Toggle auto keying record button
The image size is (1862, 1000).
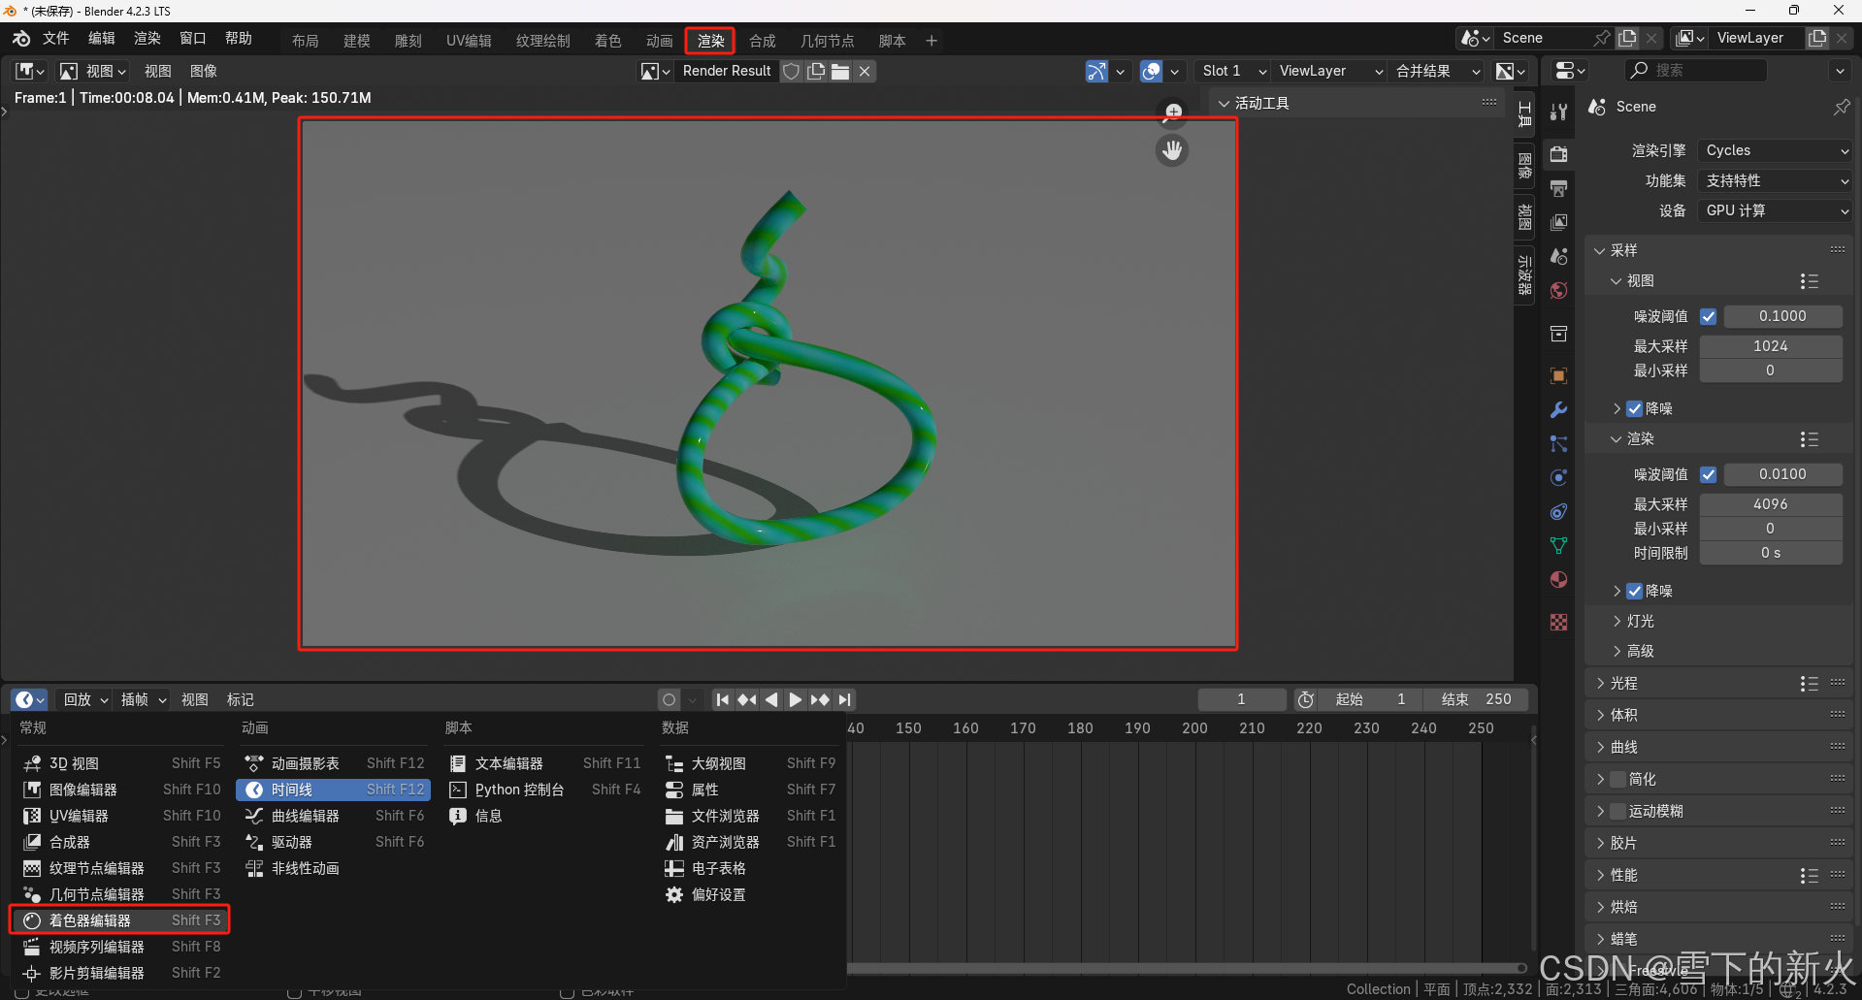click(x=669, y=699)
